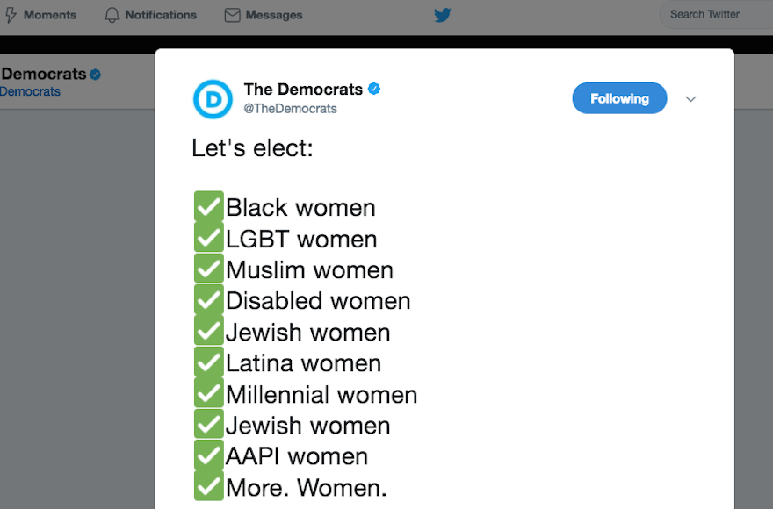Image resolution: width=773 pixels, height=509 pixels.
Task: Open Moments via lightning bolt icon
Action: pyautogui.click(x=11, y=15)
